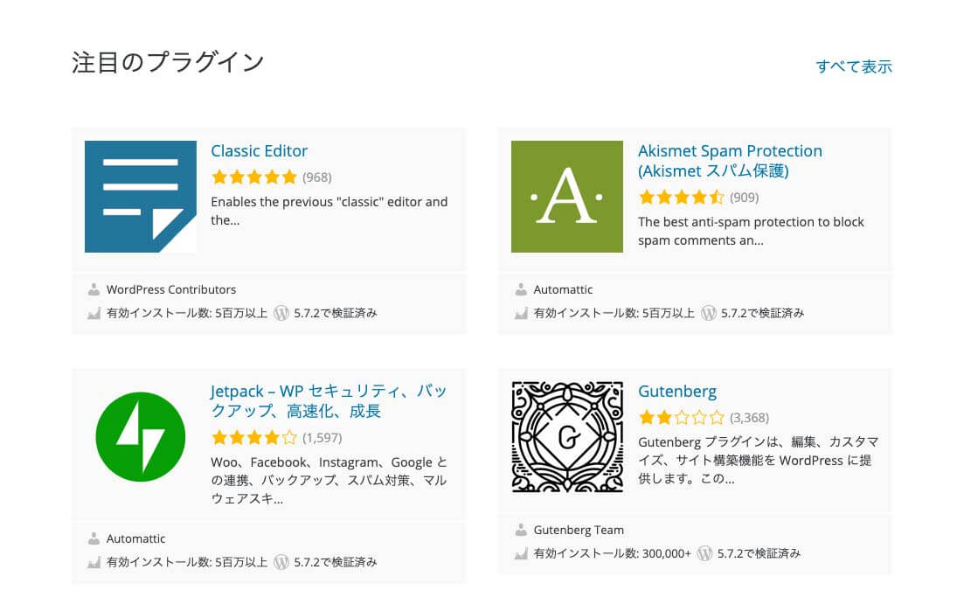This screenshot has height=604, width=964.
Task: Open the Gutenberg ornate G icon
Action: (x=567, y=437)
